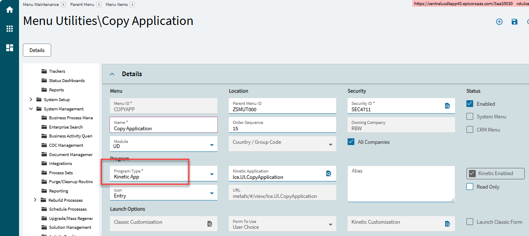529x236 pixels.
Task: Click the Home icon in sidebar
Action: [x=9, y=9]
